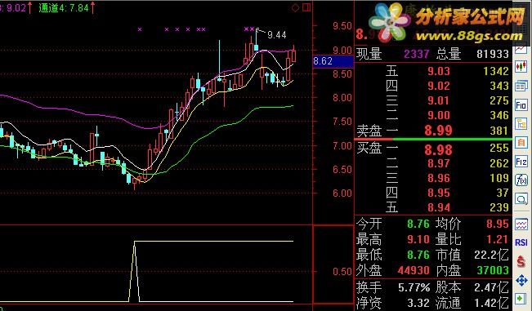Click the blue four-arrow move icon

tap(521, 281)
